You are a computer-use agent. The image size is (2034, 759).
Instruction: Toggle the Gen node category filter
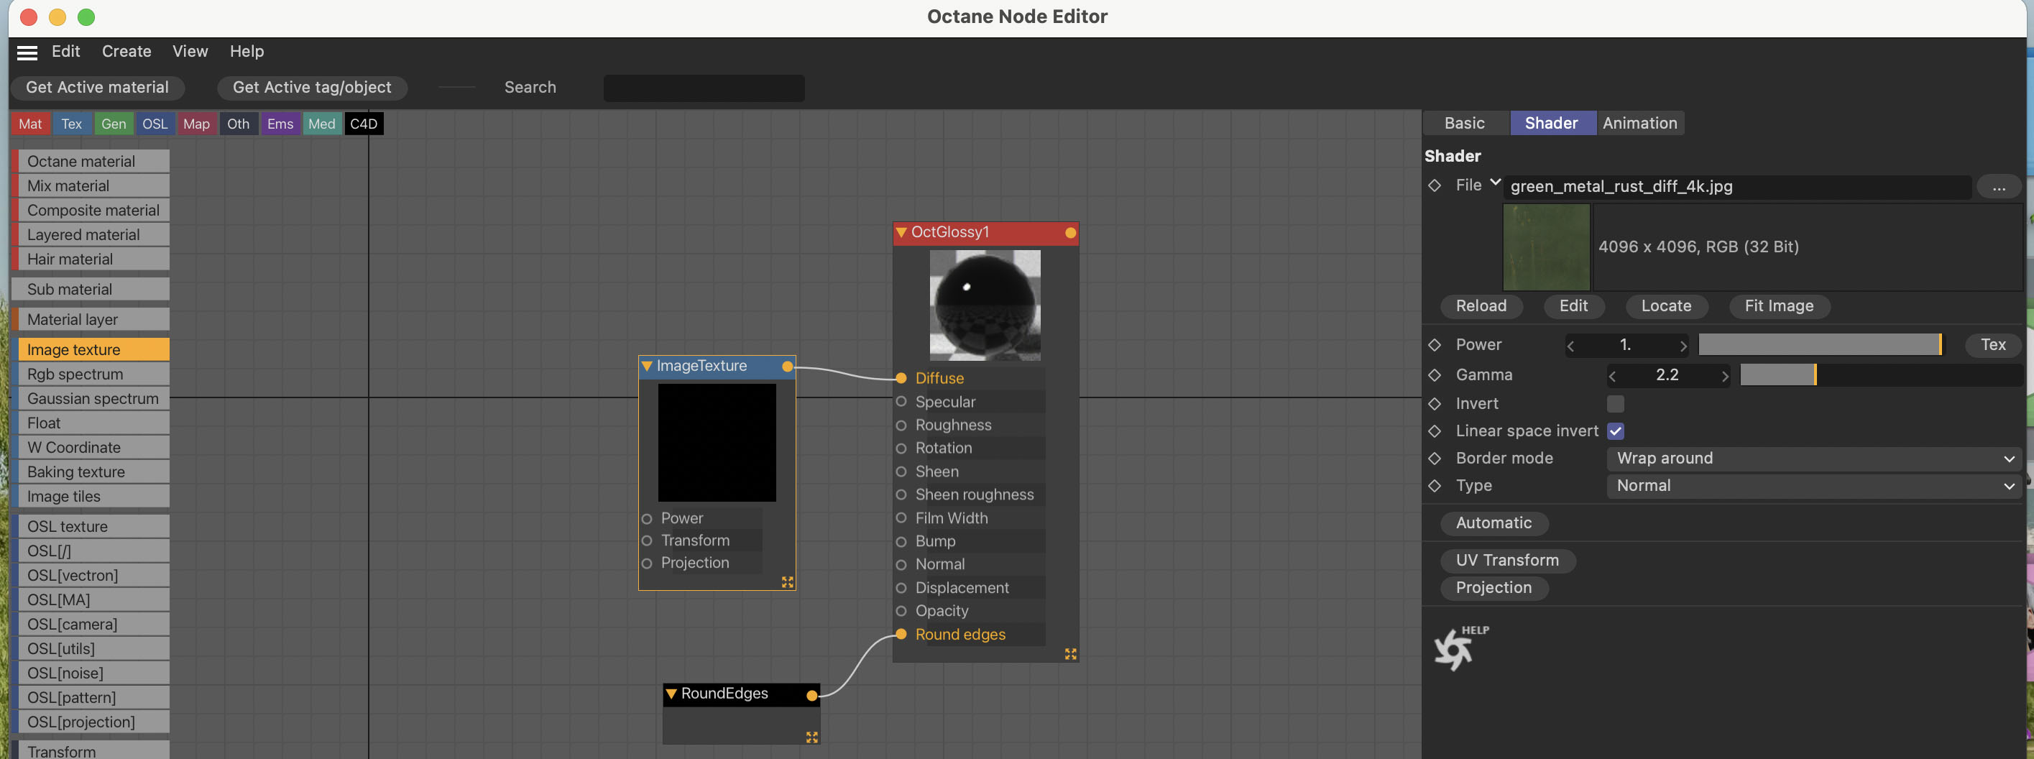(114, 124)
